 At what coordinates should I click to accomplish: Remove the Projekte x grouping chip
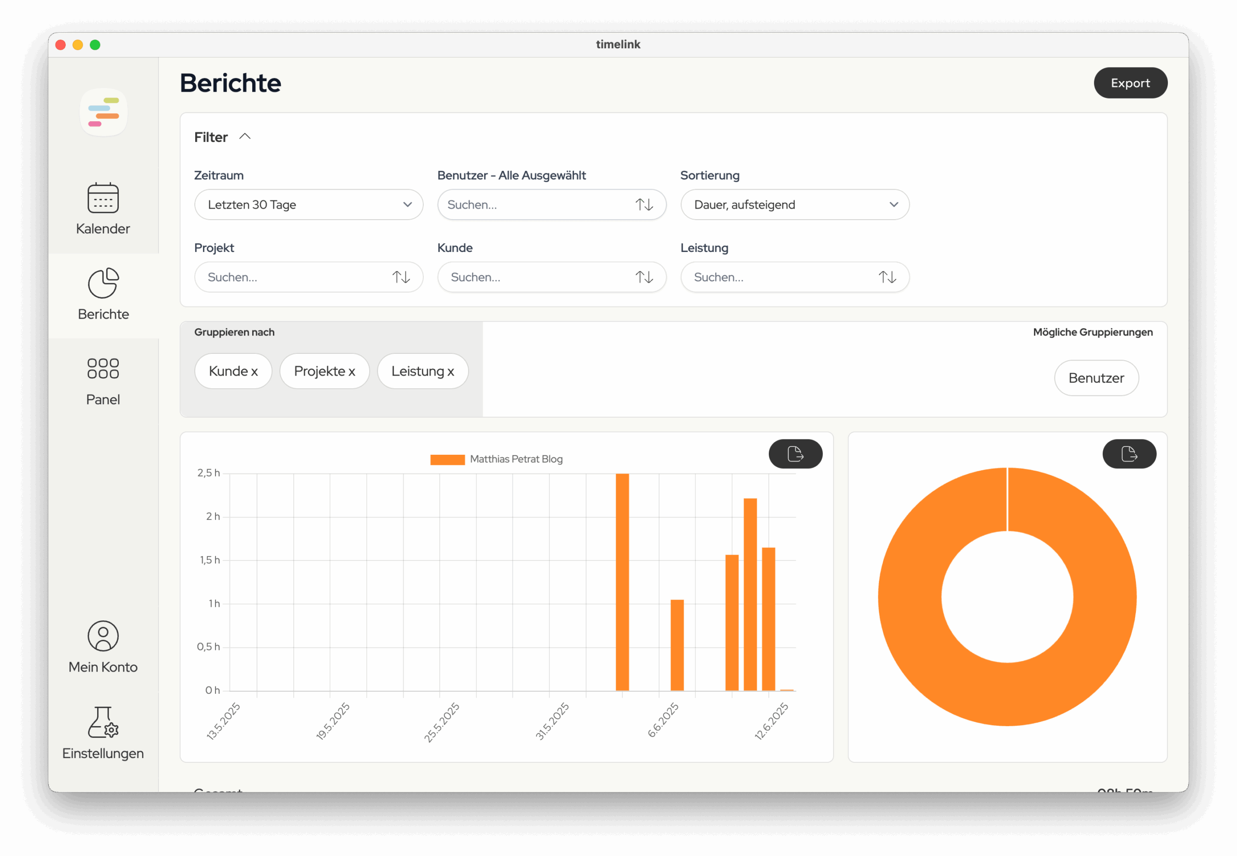point(324,371)
